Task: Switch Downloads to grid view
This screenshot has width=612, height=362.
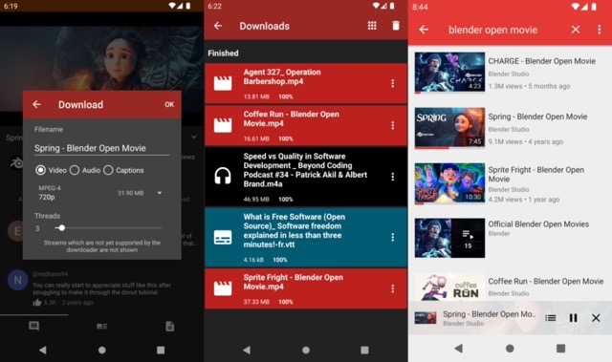Action: coord(372,26)
